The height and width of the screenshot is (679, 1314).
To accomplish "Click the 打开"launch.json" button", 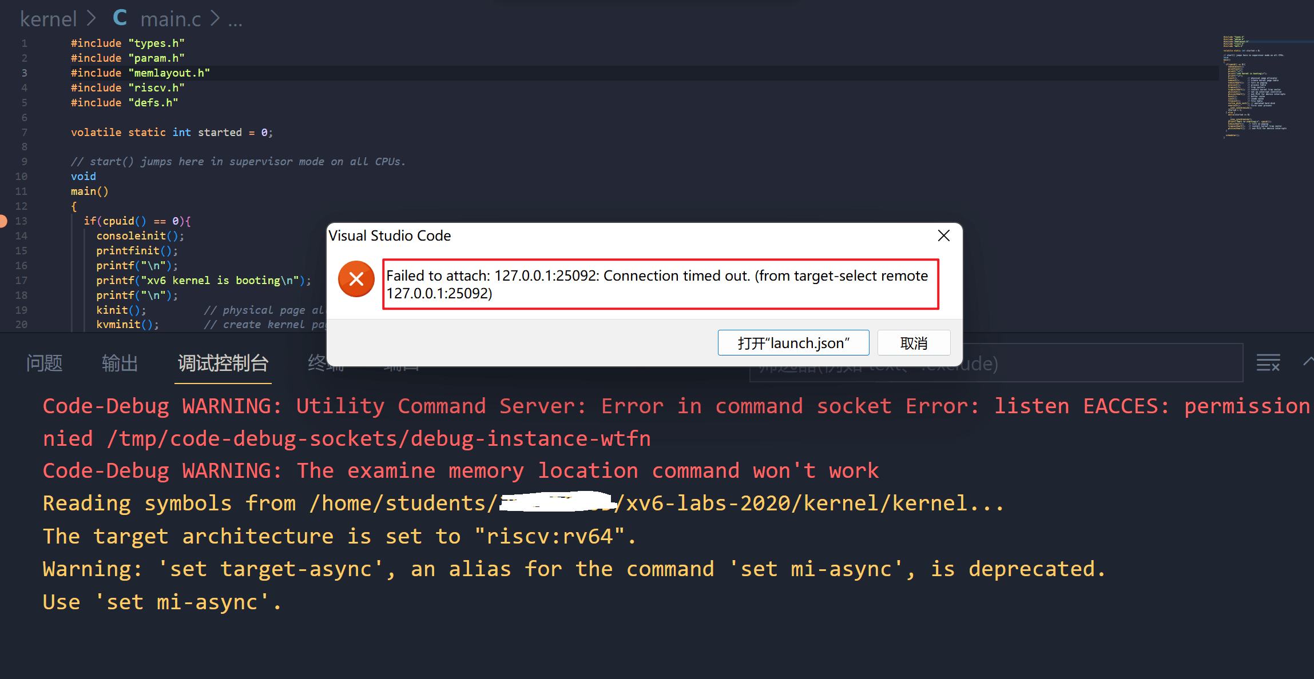I will [793, 342].
